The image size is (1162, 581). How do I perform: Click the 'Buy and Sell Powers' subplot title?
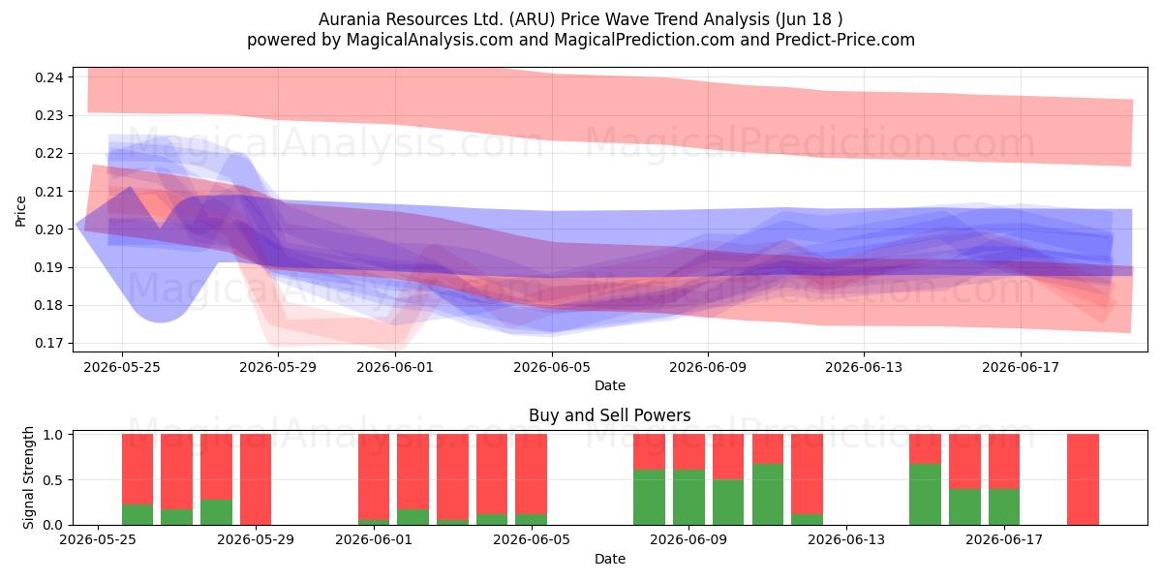[x=610, y=415]
